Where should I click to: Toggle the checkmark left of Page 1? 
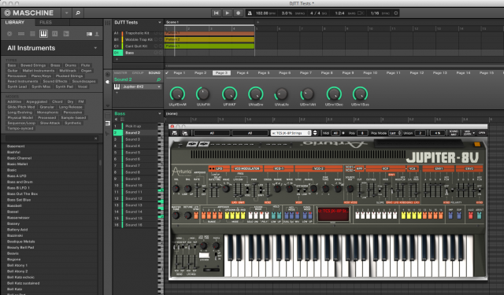(167, 73)
